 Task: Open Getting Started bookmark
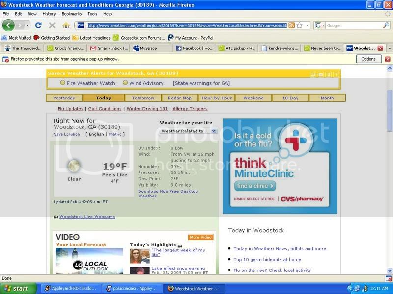[52, 38]
